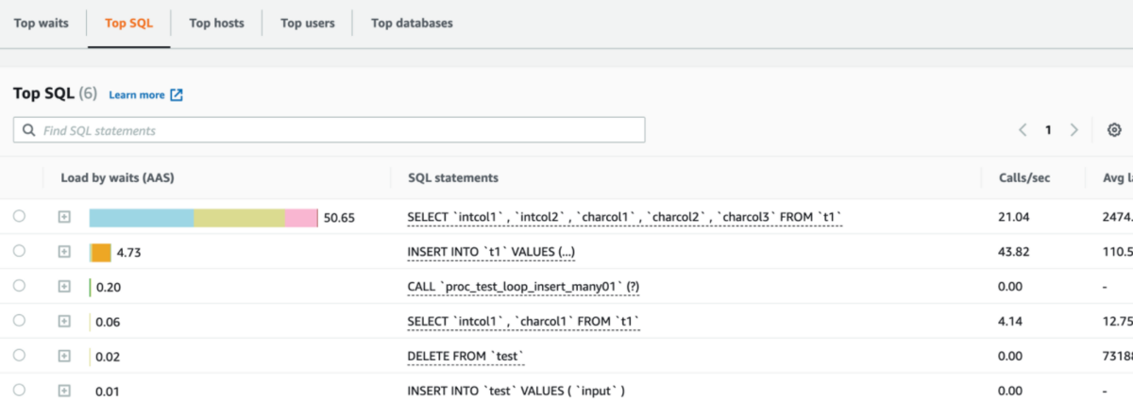Switch to the Top waits tab

click(x=41, y=24)
